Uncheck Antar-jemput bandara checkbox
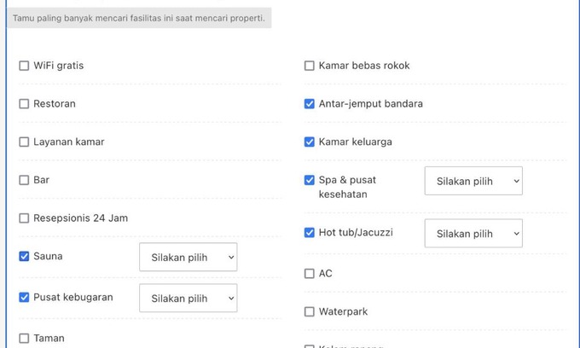This screenshot has width=580, height=348. tap(310, 104)
